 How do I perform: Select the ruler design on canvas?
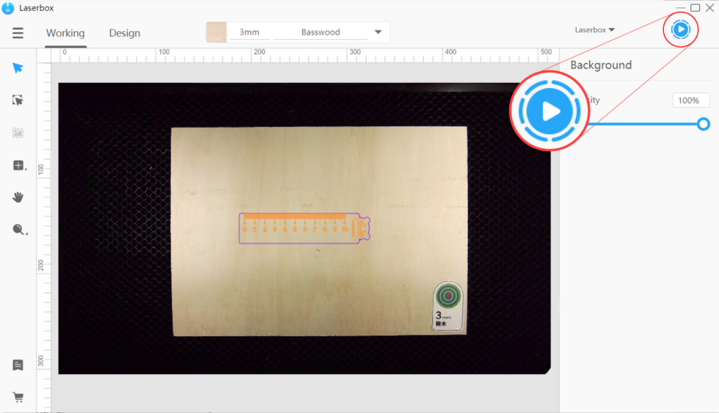(x=304, y=228)
